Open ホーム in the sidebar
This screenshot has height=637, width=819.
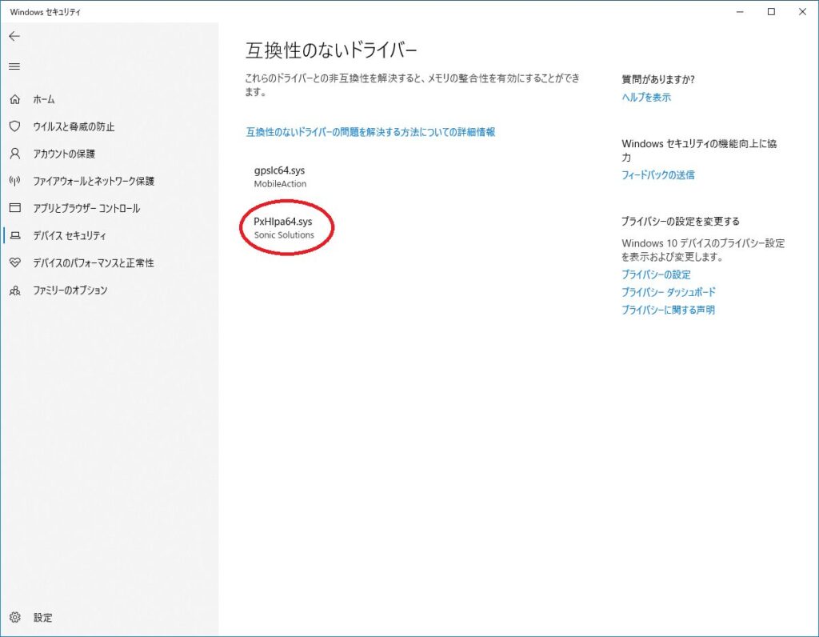coord(44,99)
